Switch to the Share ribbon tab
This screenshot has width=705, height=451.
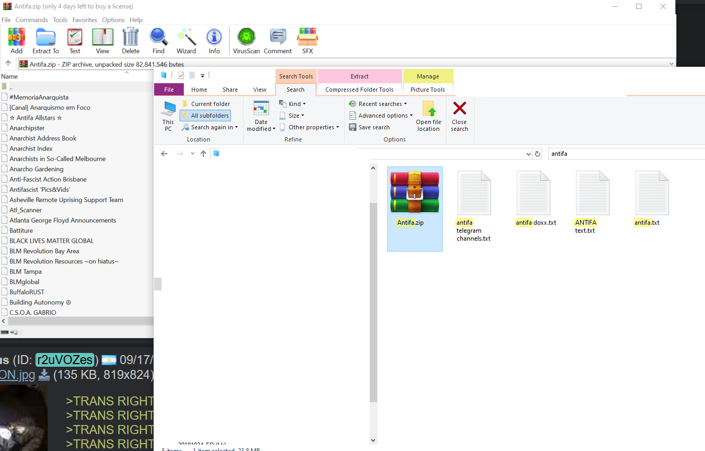coord(230,90)
